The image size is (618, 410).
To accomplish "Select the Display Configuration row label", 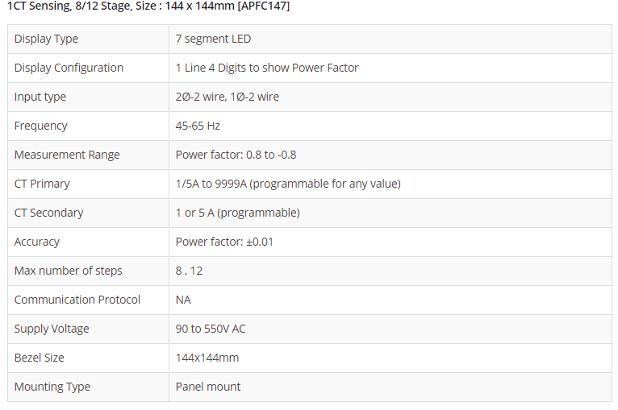I will click(x=69, y=68).
